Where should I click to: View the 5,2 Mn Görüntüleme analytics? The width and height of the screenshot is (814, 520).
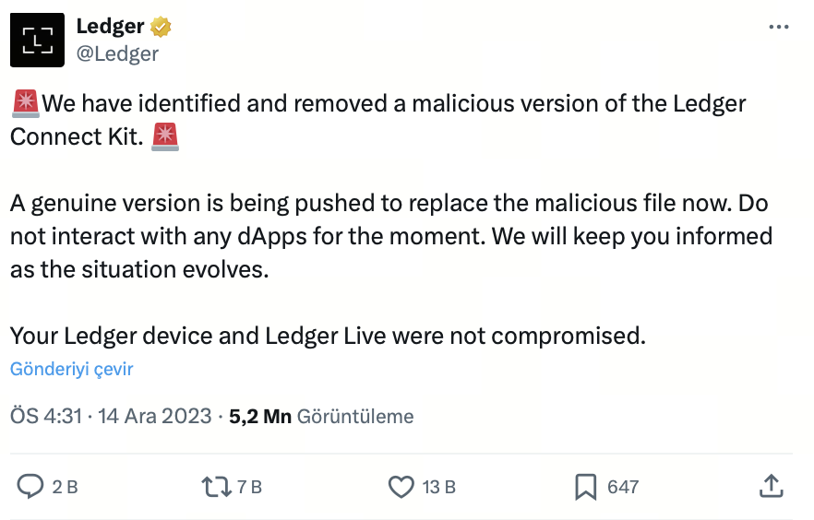(321, 416)
